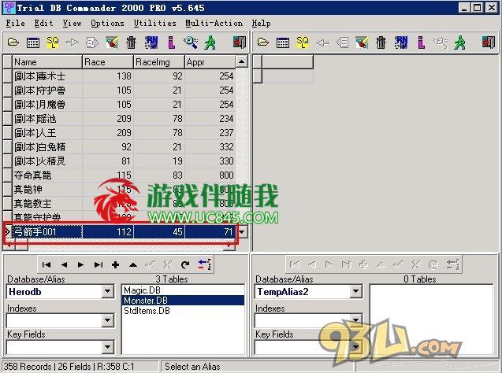This screenshot has height=373, width=502.
Task: Expand left pane Key Fields dropdown
Action: (x=107, y=347)
